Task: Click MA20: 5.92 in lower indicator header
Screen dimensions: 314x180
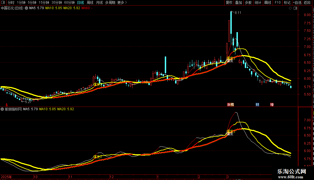Action: tap(66, 109)
